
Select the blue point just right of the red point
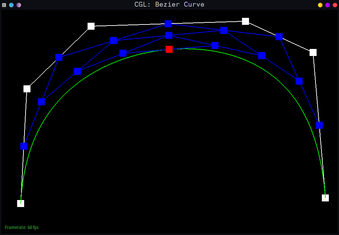click(x=215, y=45)
